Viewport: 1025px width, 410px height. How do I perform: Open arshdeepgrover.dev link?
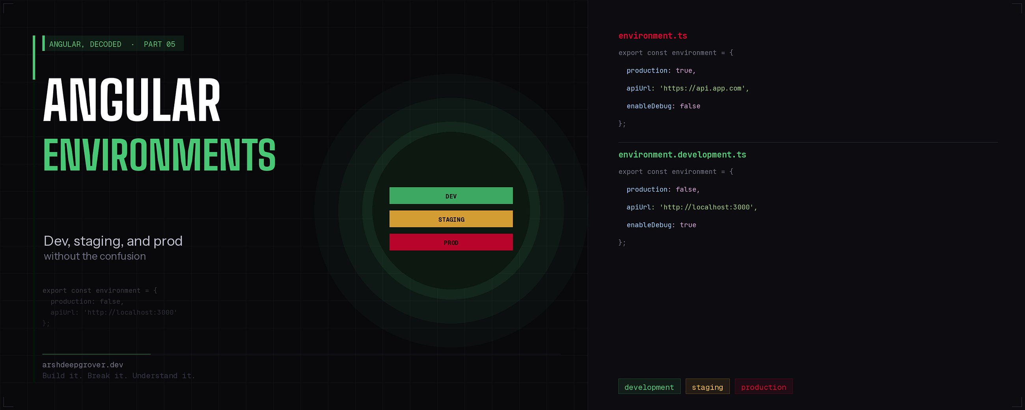[x=83, y=365]
